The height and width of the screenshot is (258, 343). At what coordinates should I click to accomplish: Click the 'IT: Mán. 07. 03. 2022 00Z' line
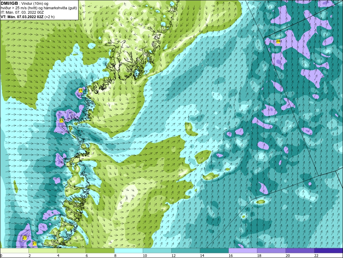pyautogui.click(x=22, y=12)
